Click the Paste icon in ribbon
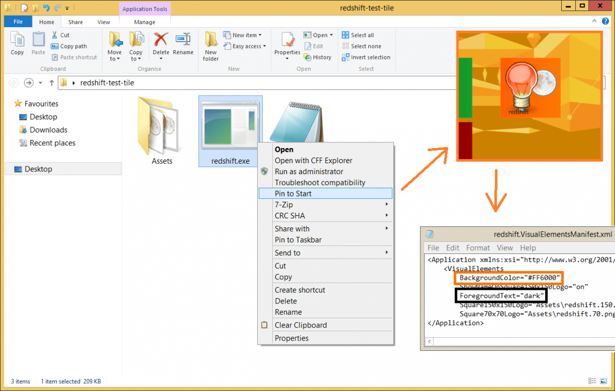615x391 pixels. (x=38, y=40)
